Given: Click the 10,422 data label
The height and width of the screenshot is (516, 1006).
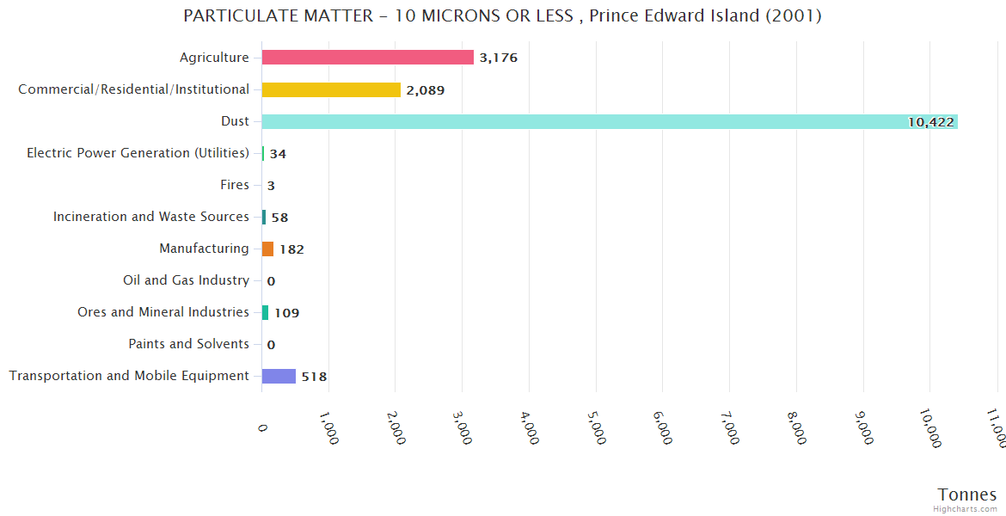Looking at the screenshot, I should pyautogui.click(x=930, y=122).
